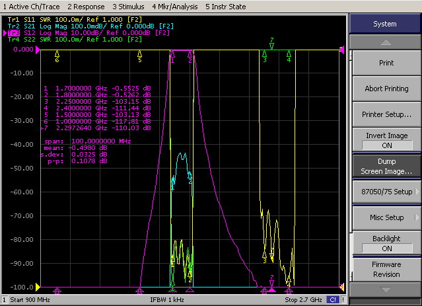Image resolution: width=422 pixels, height=306 pixels.
Task: Open the Active Ch/Trace menu
Action: tap(32, 7)
